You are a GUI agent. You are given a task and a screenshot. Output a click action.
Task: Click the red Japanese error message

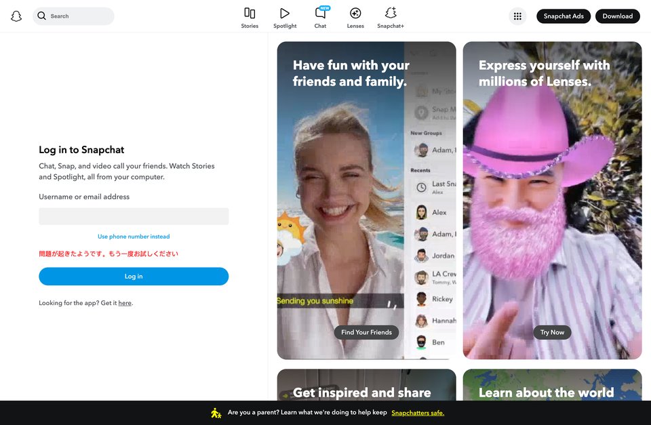[x=108, y=254]
